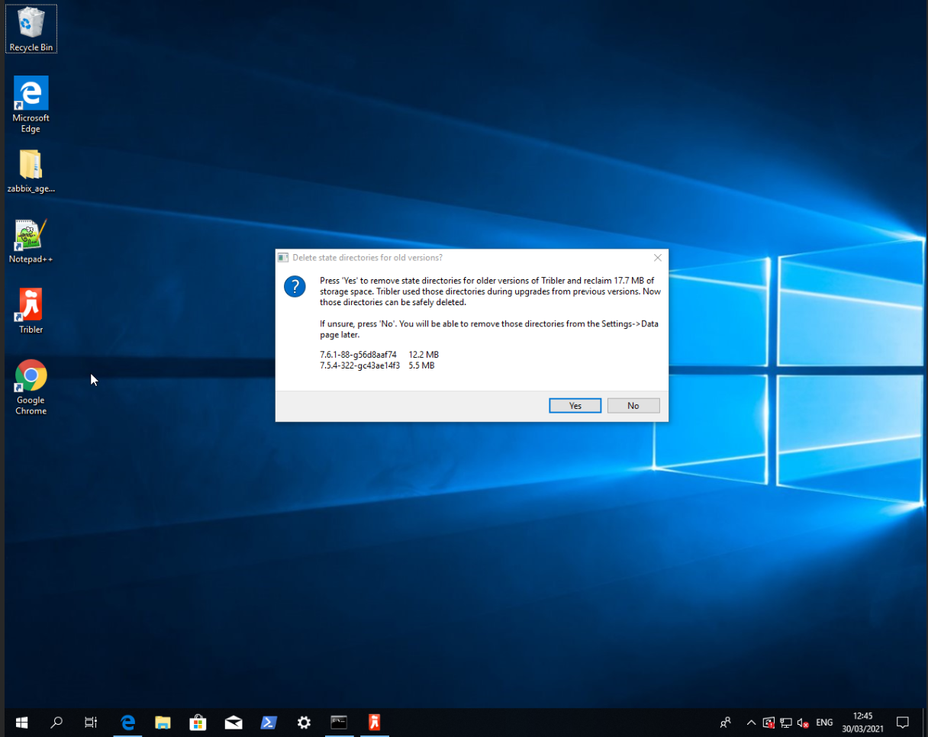Open the command prompt window from the taskbar
This screenshot has height=737, width=928.
[339, 722]
